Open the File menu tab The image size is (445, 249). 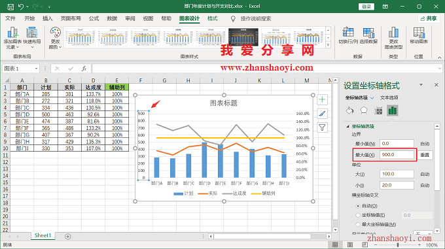pyautogui.click(x=10, y=18)
